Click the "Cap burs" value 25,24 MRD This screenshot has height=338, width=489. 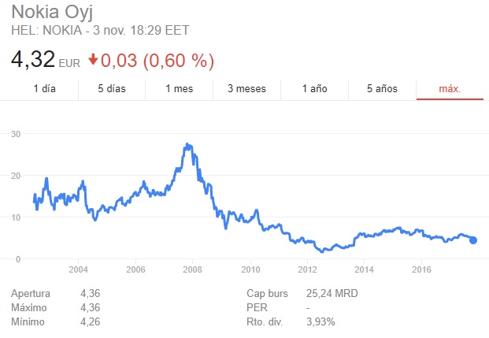[x=334, y=294]
